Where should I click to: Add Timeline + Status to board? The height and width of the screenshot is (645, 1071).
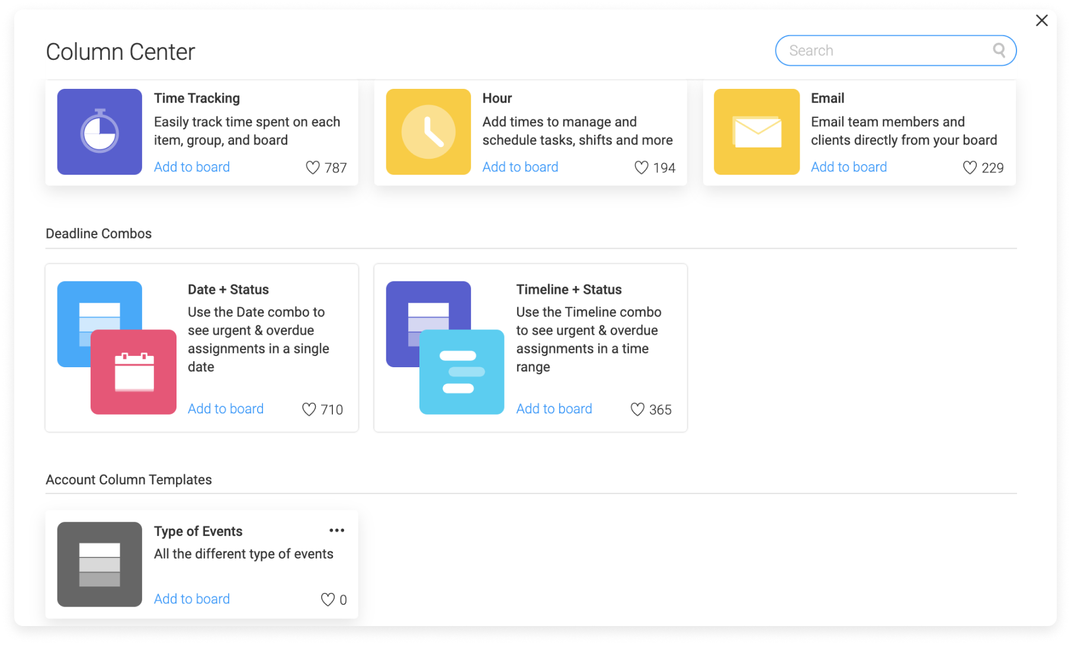pyautogui.click(x=554, y=409)
